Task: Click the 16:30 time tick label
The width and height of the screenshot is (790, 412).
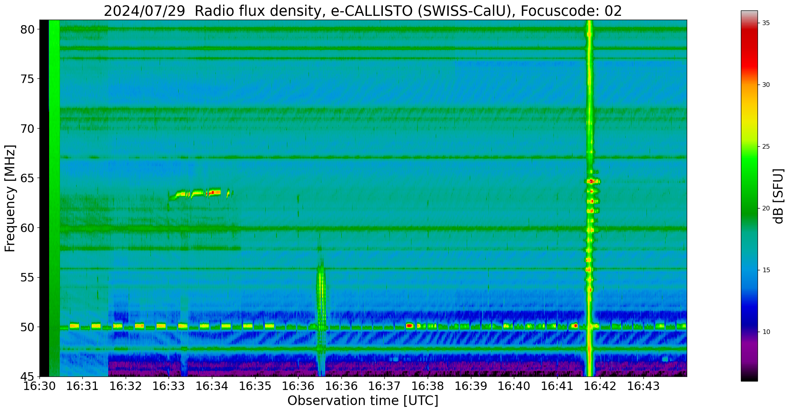Action: (39, 386)
